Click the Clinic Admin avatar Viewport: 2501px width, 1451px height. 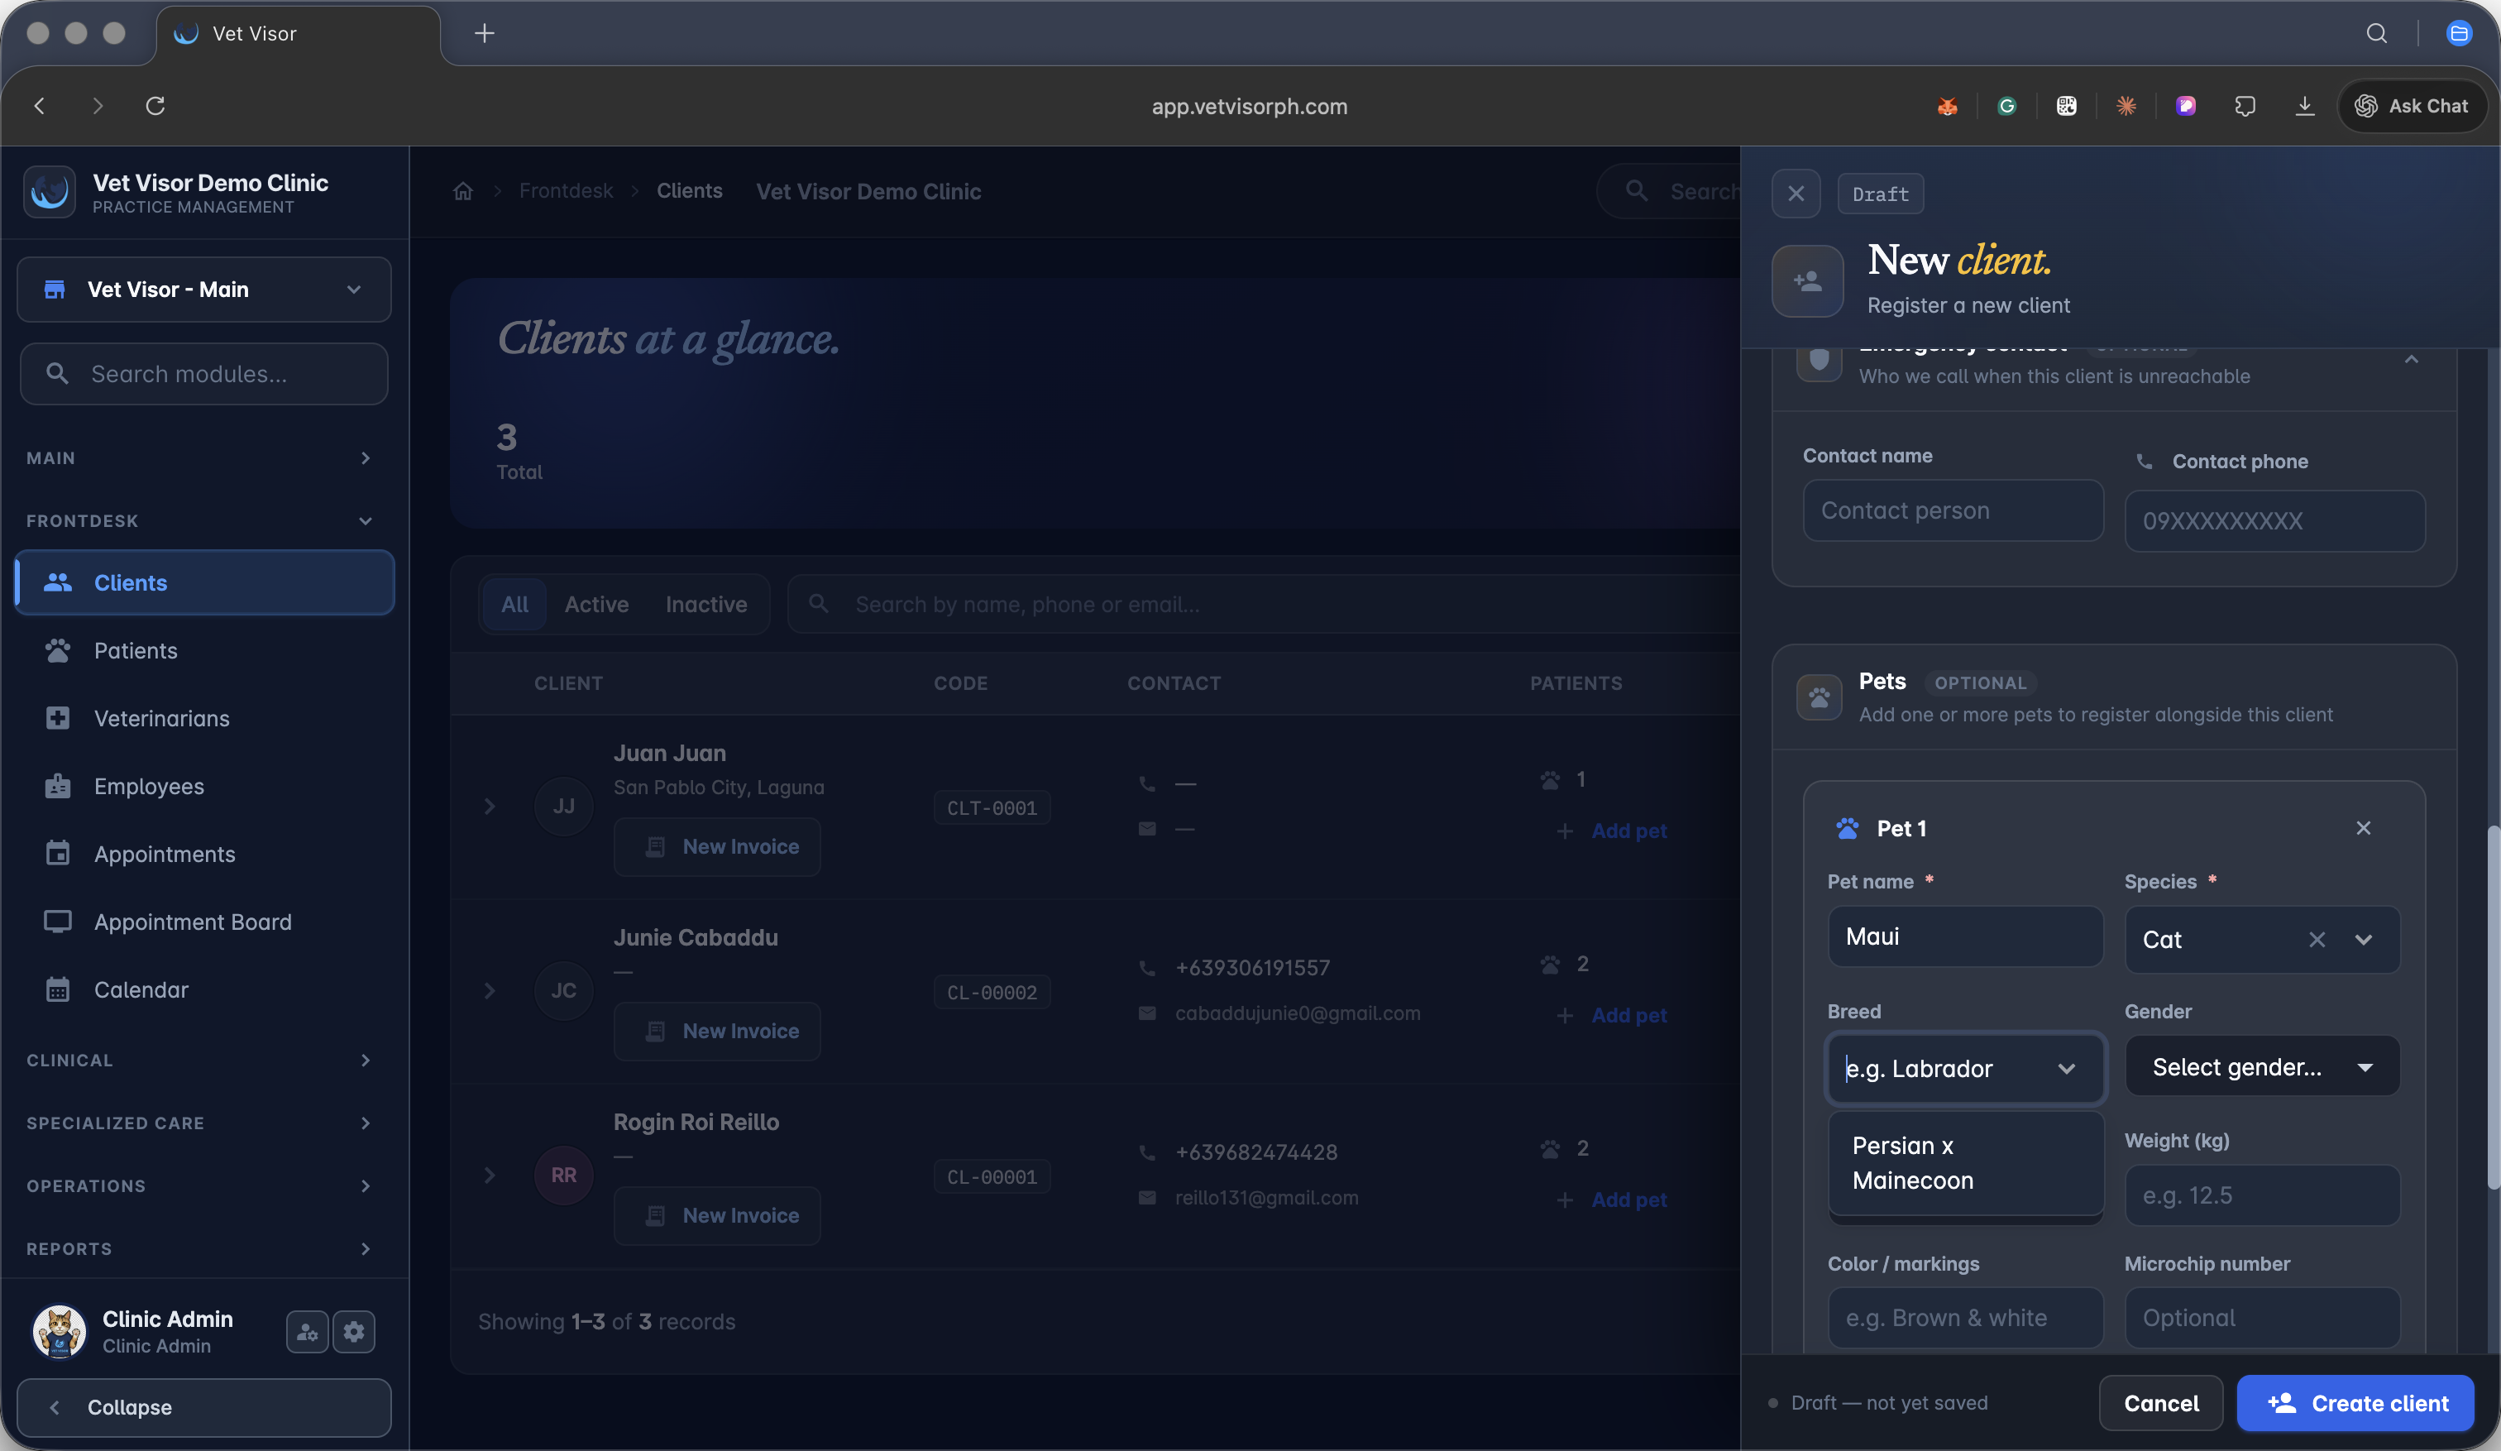tap(60, 1331)
